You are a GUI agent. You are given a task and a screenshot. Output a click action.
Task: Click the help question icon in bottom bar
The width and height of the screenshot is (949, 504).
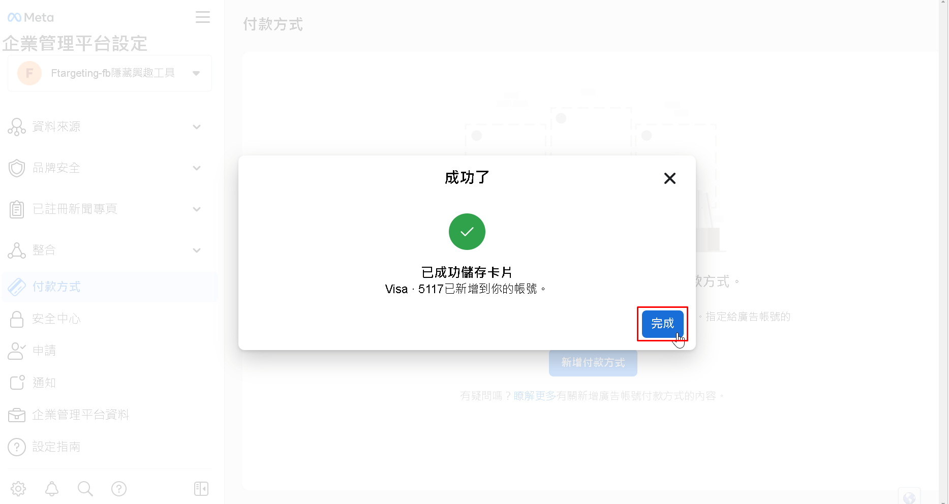point(119,489)
